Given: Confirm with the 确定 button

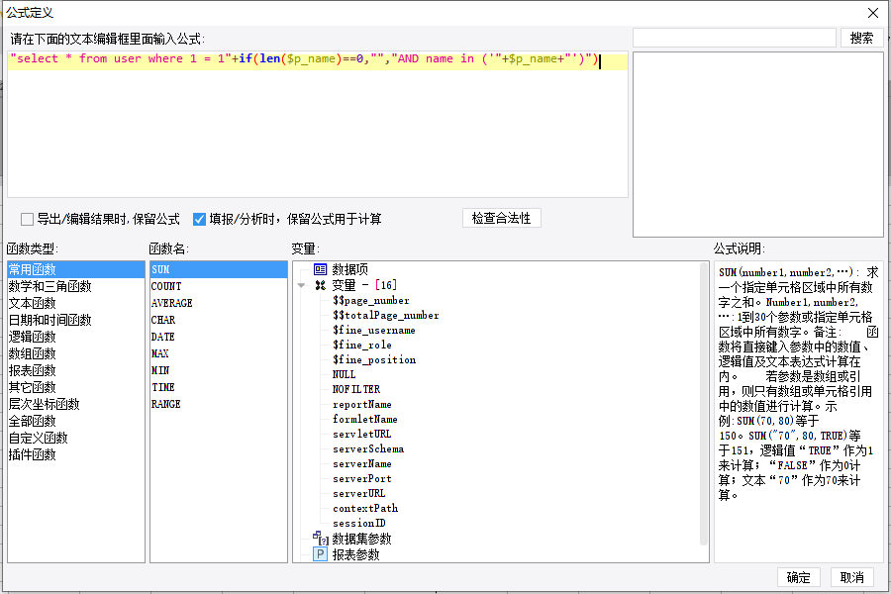Looking at the screenshot, I should click(798, 577).
